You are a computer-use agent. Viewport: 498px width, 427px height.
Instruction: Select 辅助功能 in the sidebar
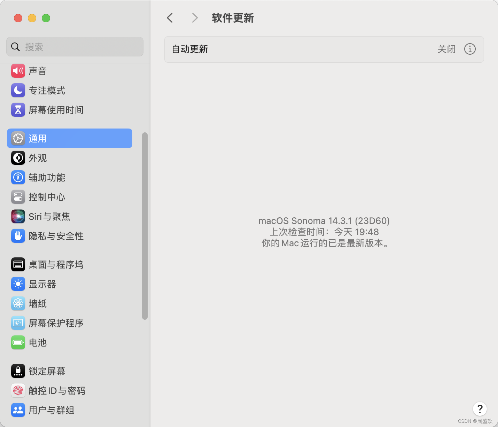[70, 177]
